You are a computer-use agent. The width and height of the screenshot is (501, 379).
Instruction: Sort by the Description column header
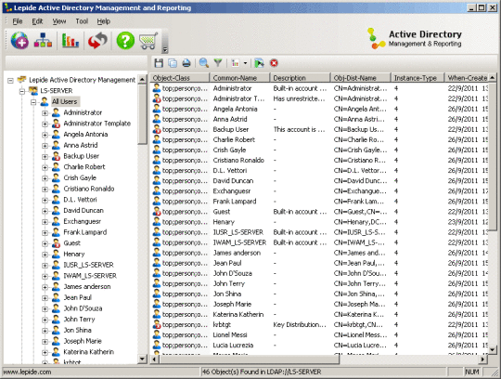pos(300,78)
